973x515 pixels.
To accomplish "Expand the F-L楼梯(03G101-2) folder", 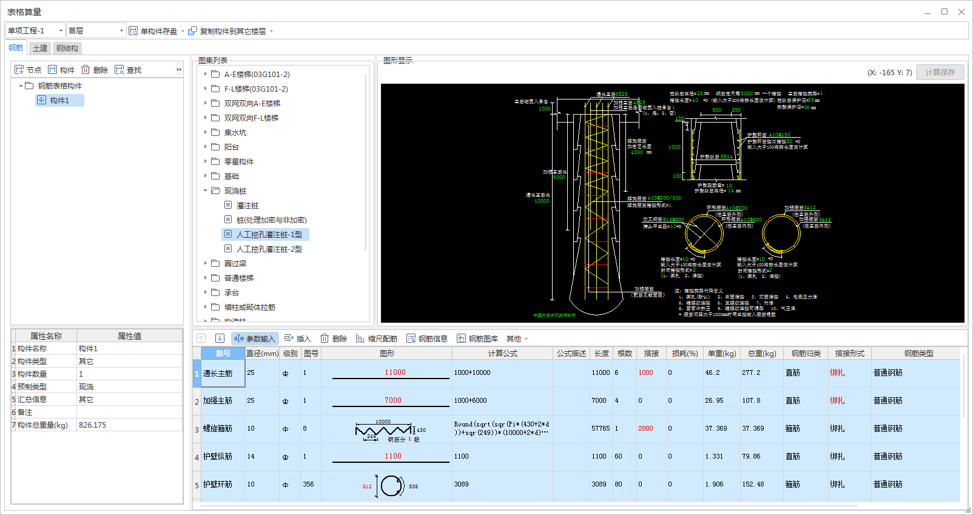I will point(205,89).
